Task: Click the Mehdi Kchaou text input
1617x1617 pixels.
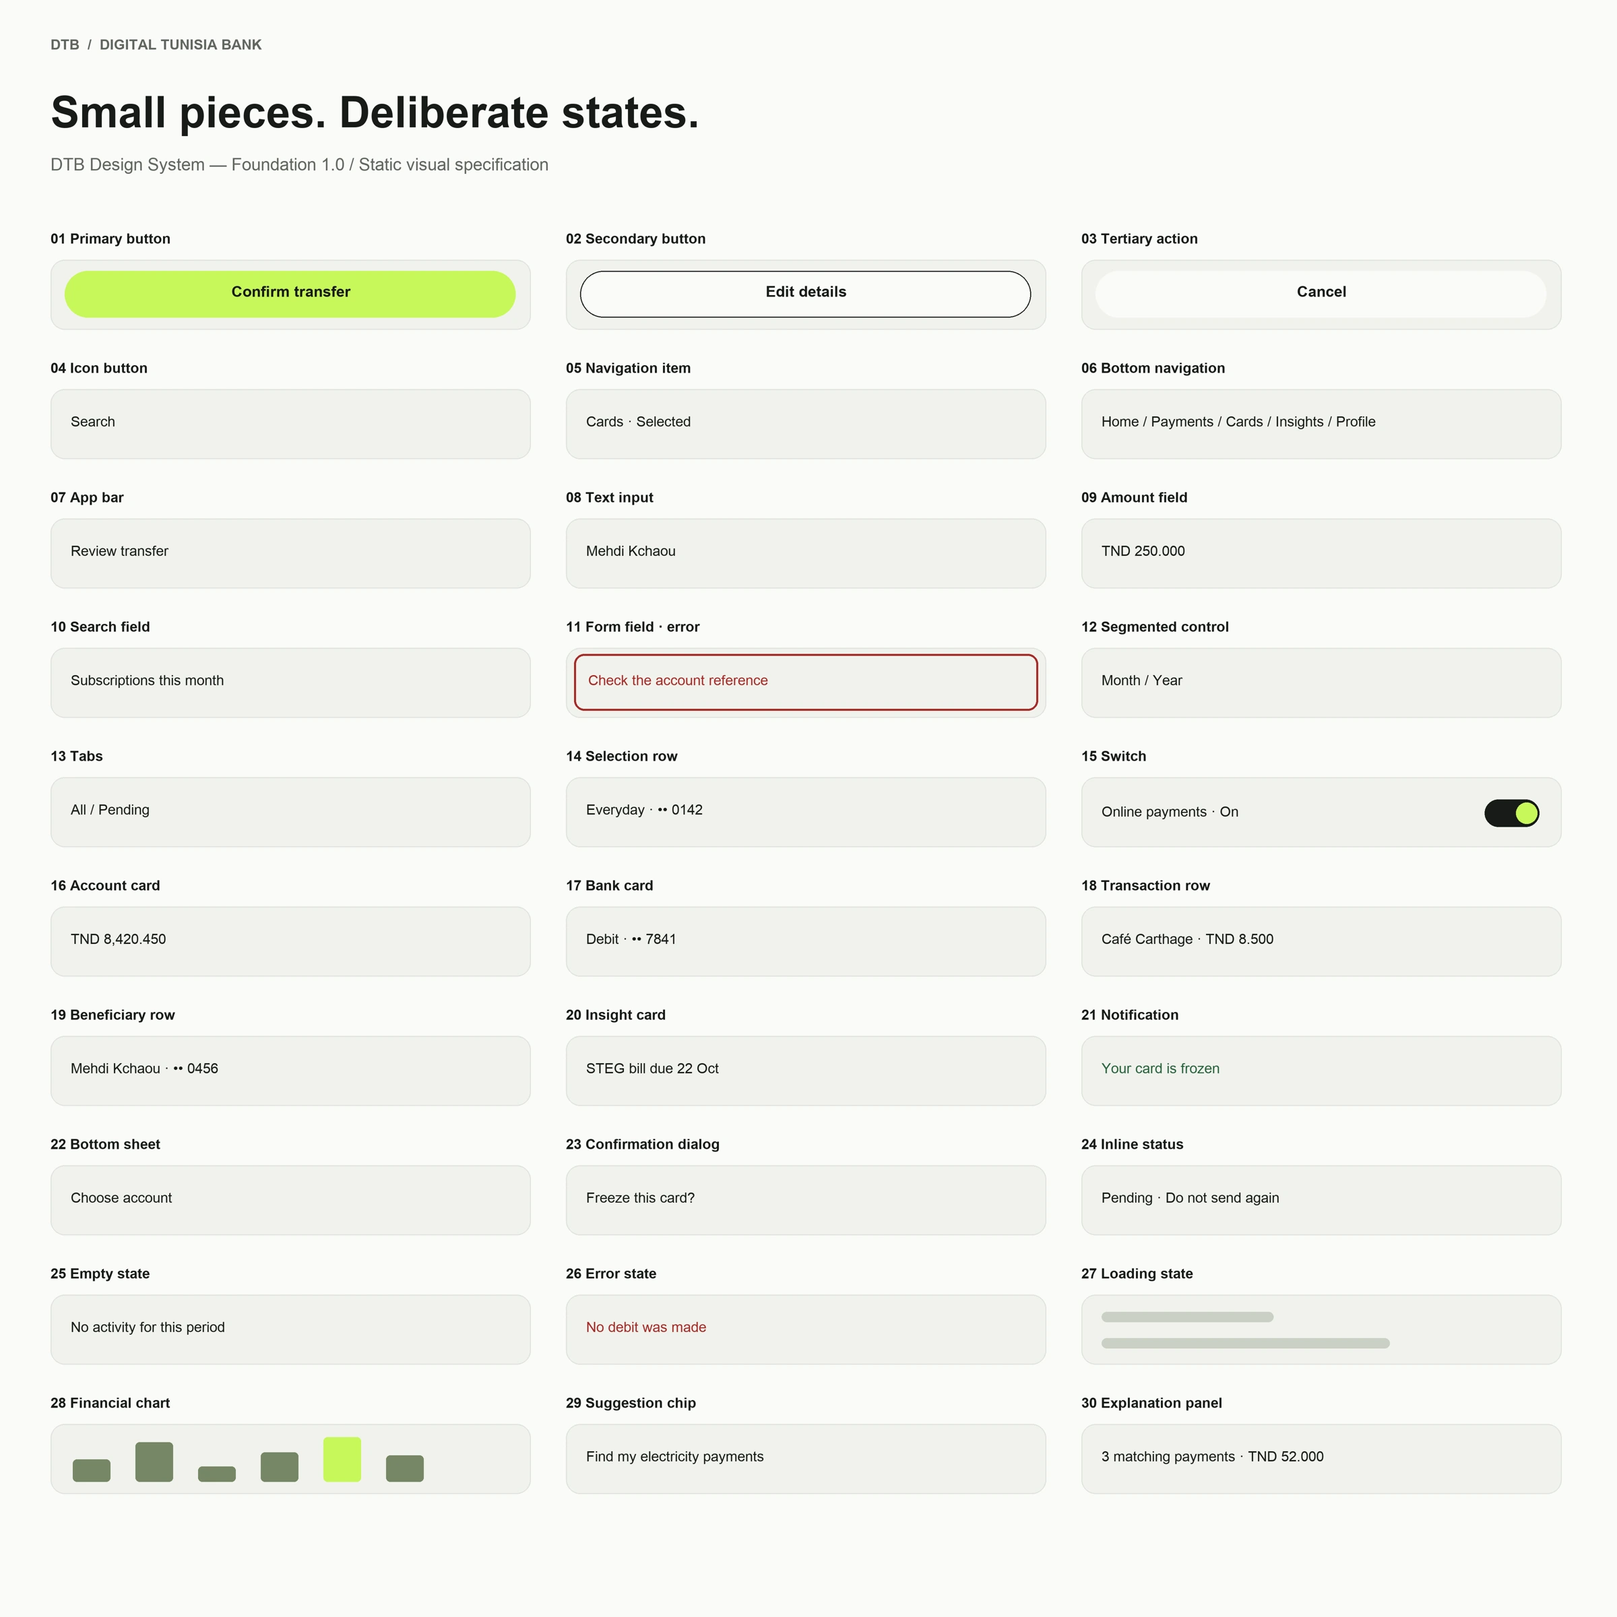Action: point(805,553)
